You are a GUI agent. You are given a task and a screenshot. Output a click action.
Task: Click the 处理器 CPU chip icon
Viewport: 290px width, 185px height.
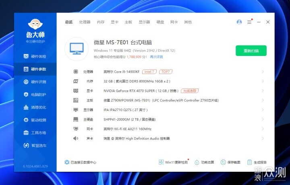(76, 72)
